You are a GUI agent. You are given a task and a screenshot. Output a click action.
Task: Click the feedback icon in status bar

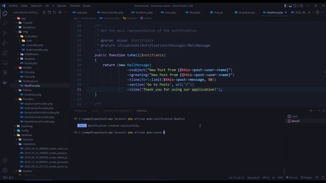coord(317,177)
